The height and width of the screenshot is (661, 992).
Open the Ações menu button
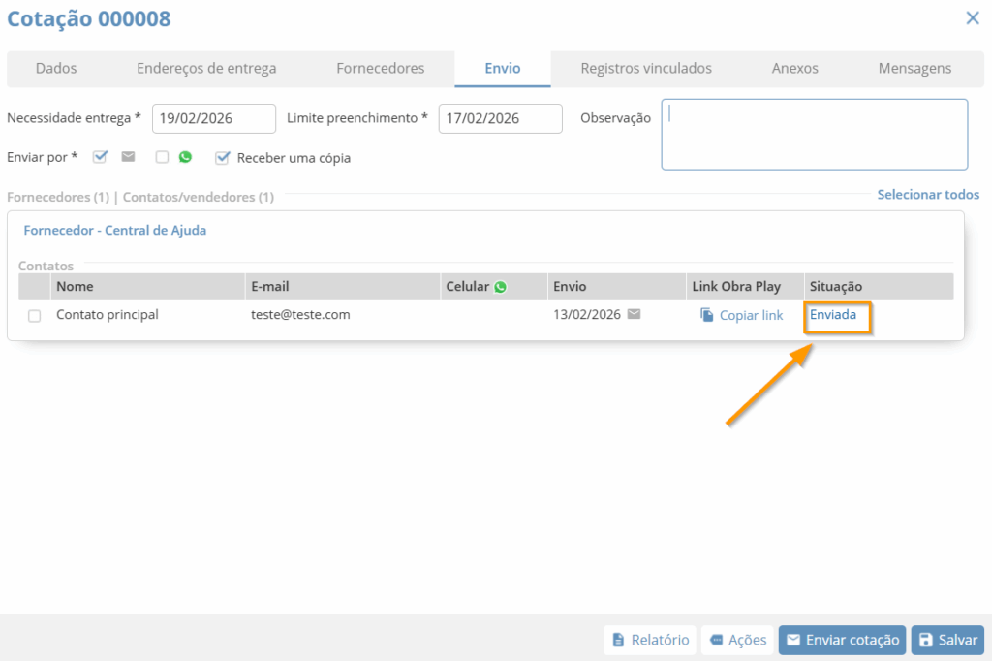click(737, 640)
